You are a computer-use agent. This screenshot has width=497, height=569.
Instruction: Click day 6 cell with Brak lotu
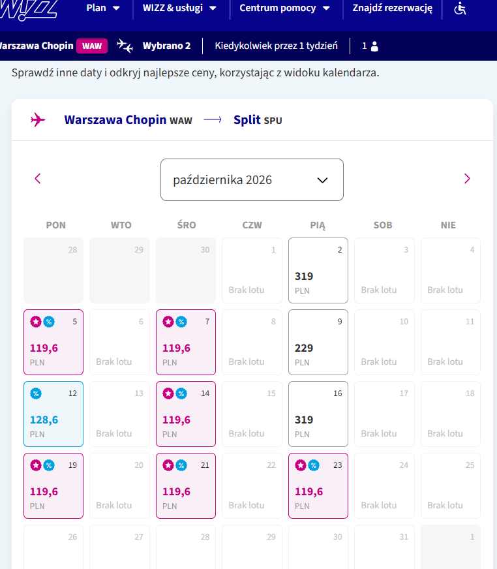point(119,342)
